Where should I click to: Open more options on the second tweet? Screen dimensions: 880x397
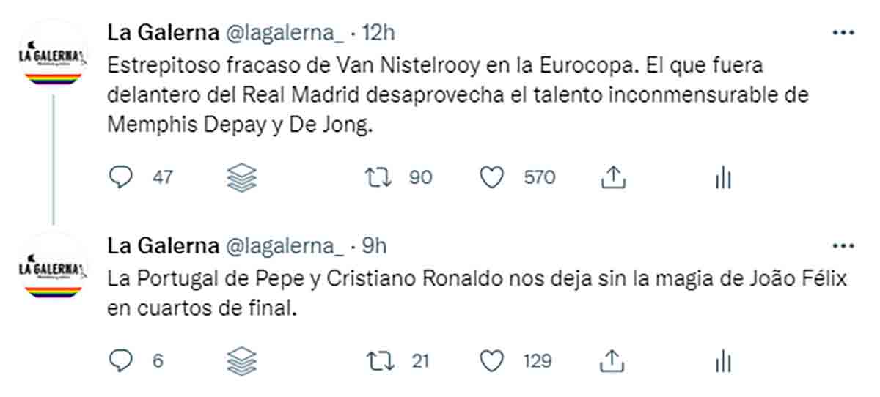coord(843,246)
